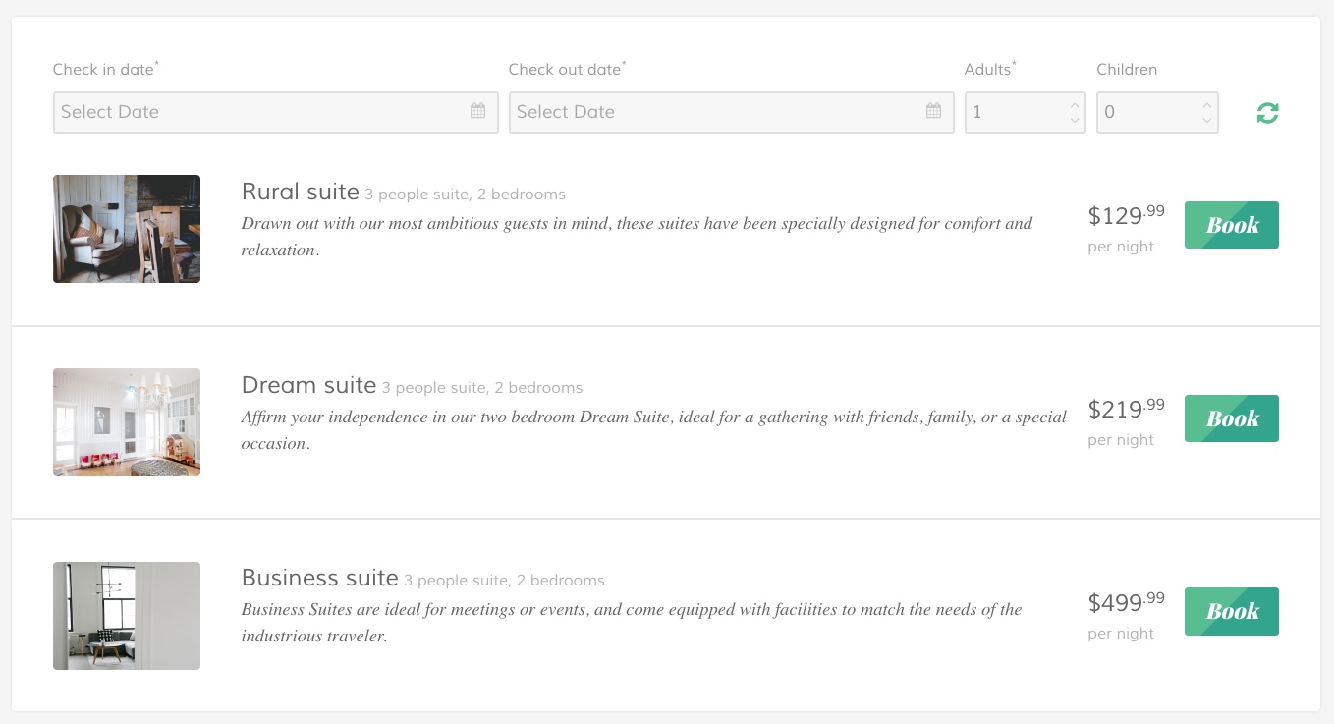Screen dimensions: 1334x724
Task: Select the Business suite title
Action: [319, 578]
